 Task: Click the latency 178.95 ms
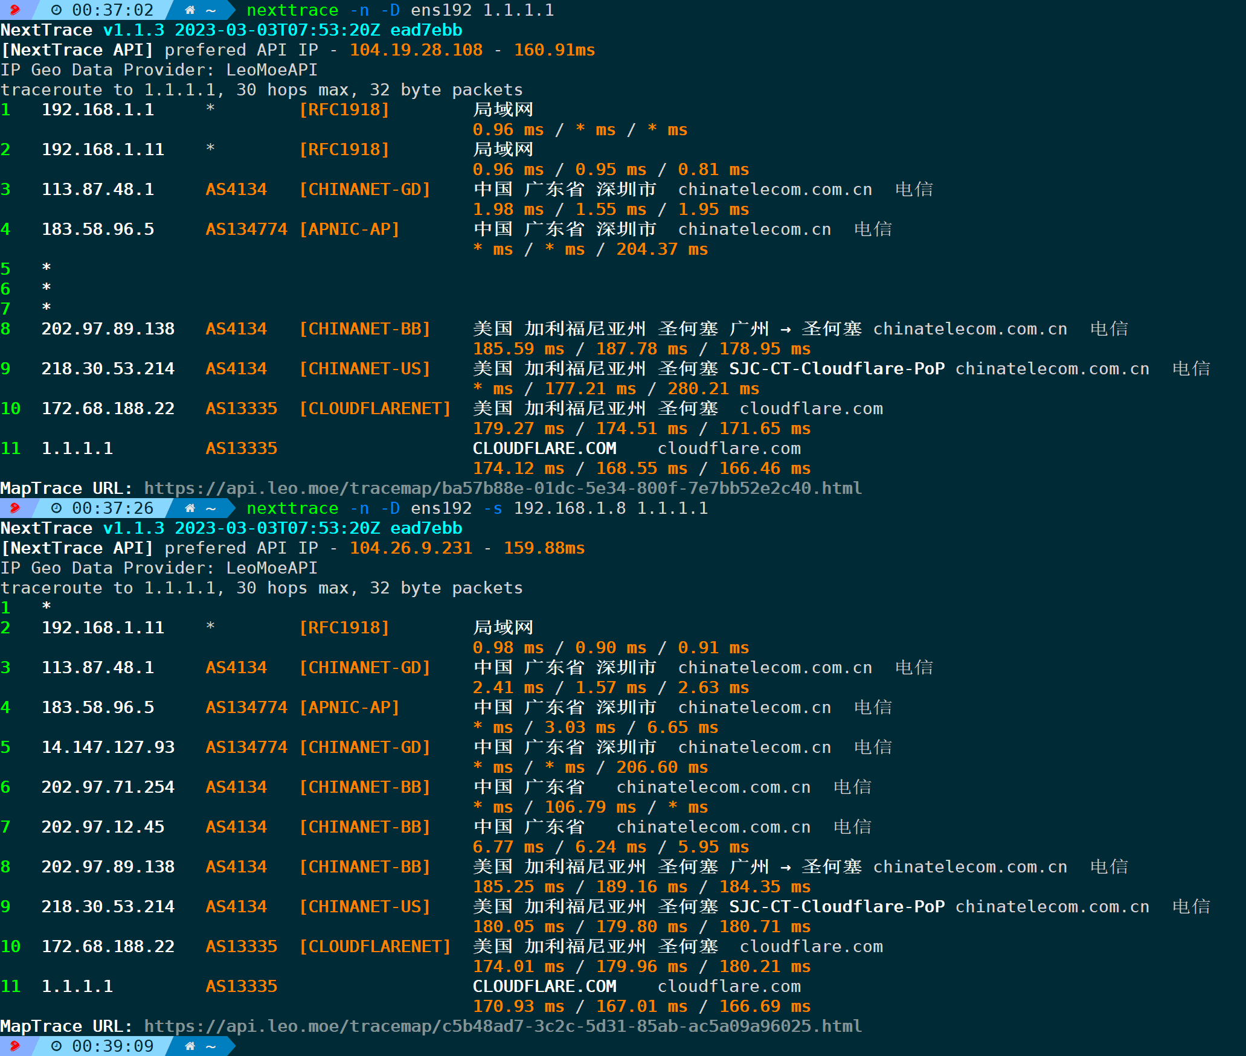pyautogui.click(x=765, y=348)
